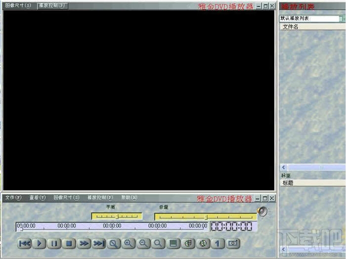Click the camera snapshot icon
This screenshot has height=259, width=346.
pos(233,243)
